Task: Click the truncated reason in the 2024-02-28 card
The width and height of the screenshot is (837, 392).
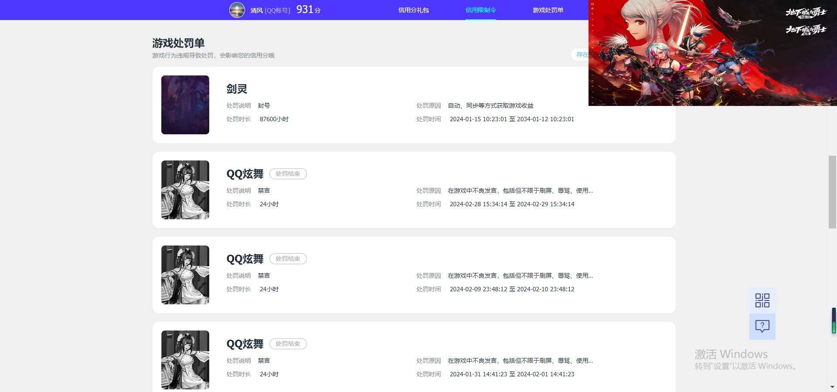Action: point(521,191)
